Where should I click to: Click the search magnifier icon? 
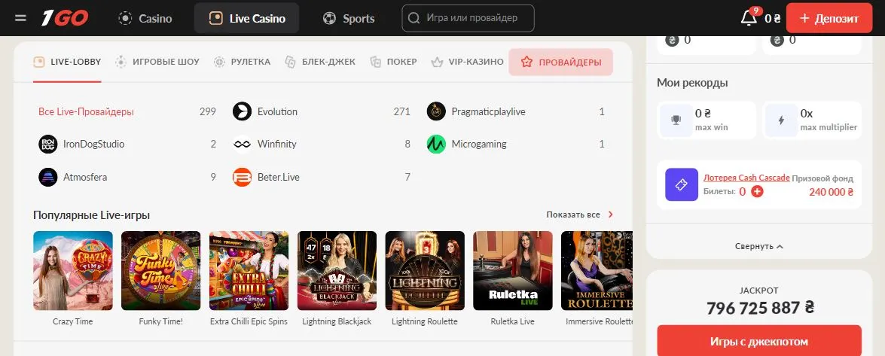pos(414,18)
